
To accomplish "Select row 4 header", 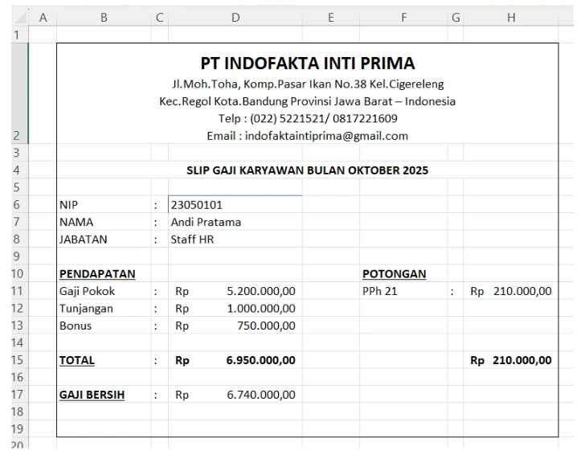I will point(20,170).
